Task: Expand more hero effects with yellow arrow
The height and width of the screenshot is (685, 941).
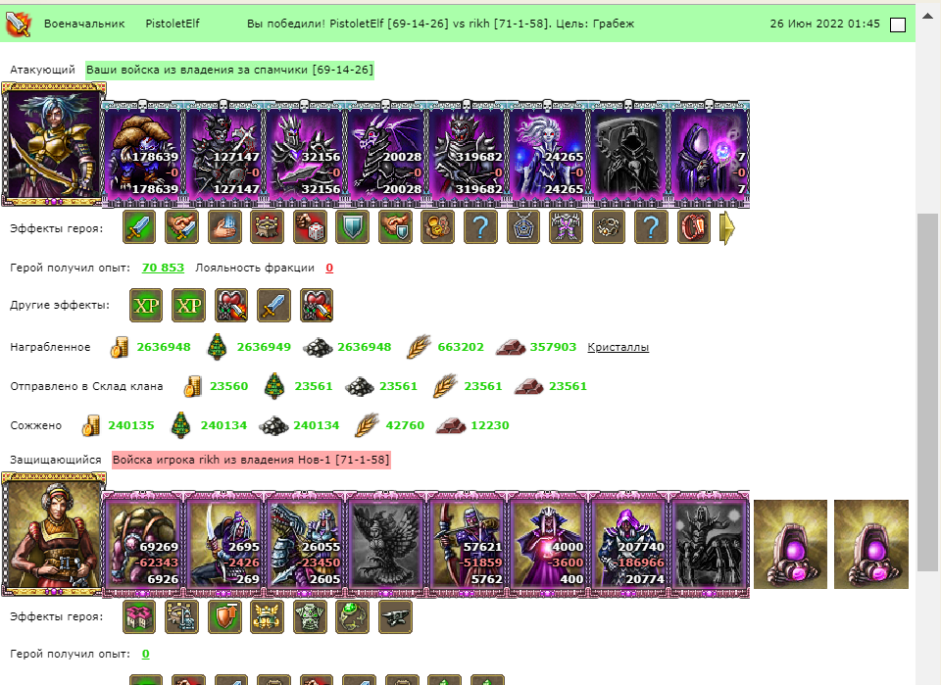Action: tap(726, 228)
